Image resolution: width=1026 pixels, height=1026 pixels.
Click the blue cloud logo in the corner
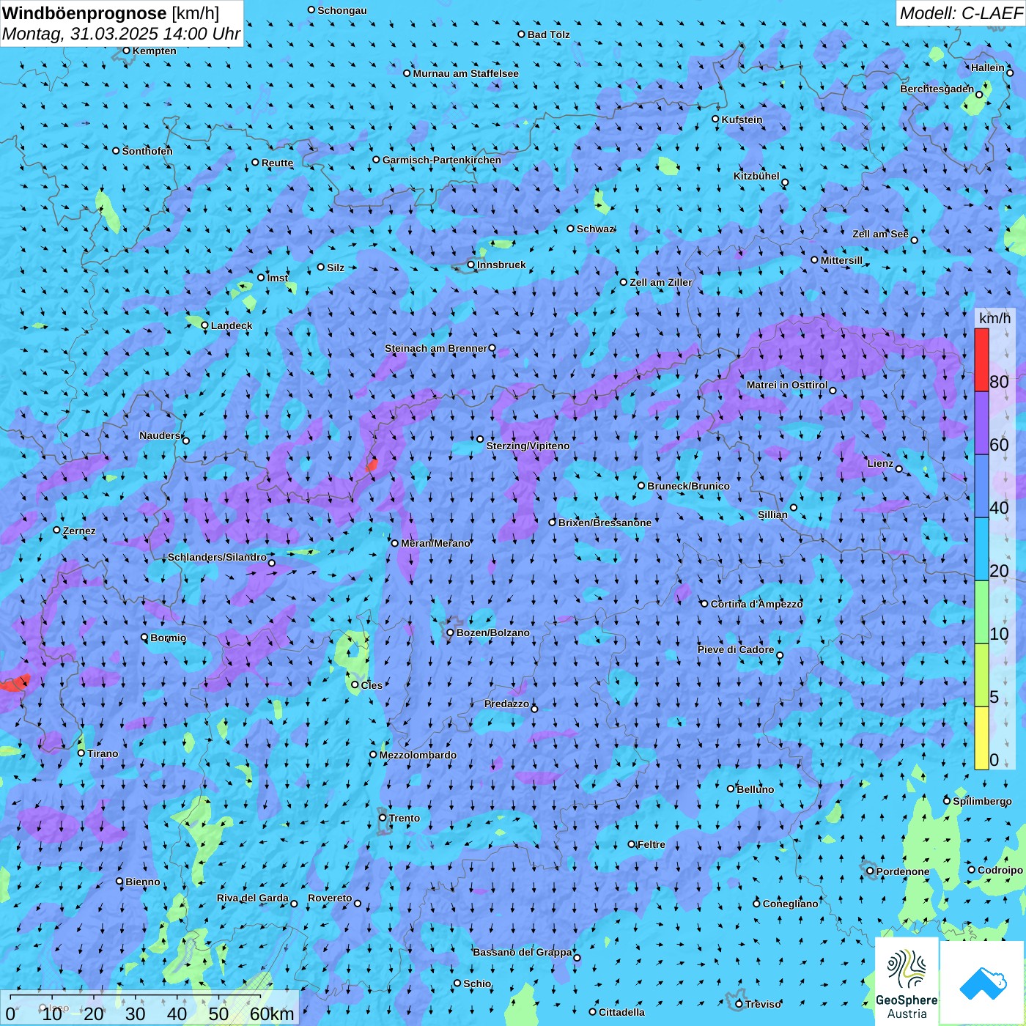coord(983,983)
